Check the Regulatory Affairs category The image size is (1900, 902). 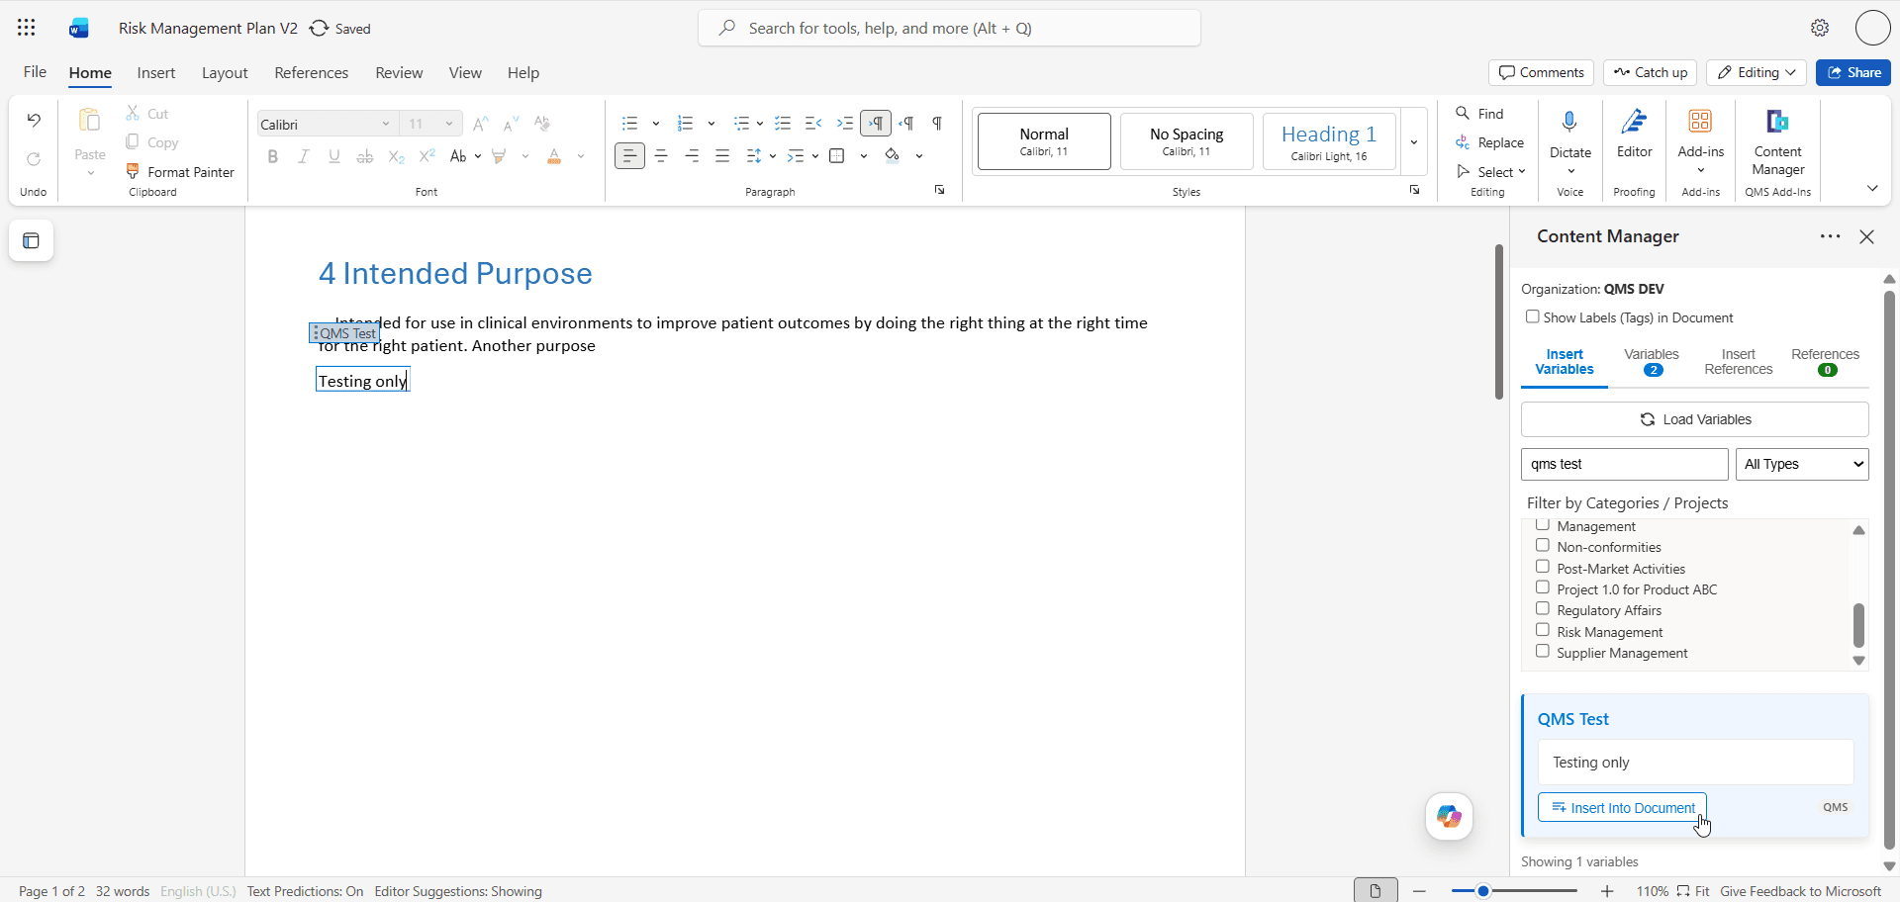coord(1542,608)
